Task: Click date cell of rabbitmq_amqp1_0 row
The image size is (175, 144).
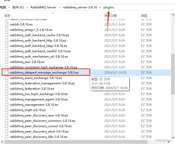Action: point(115,30)
